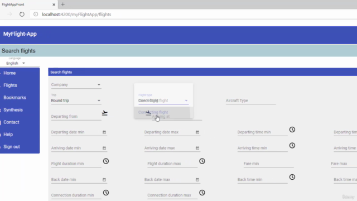Screen dimensions: 357x201
Task: Focus the Departing date min field
Action: tap(76, 132)
